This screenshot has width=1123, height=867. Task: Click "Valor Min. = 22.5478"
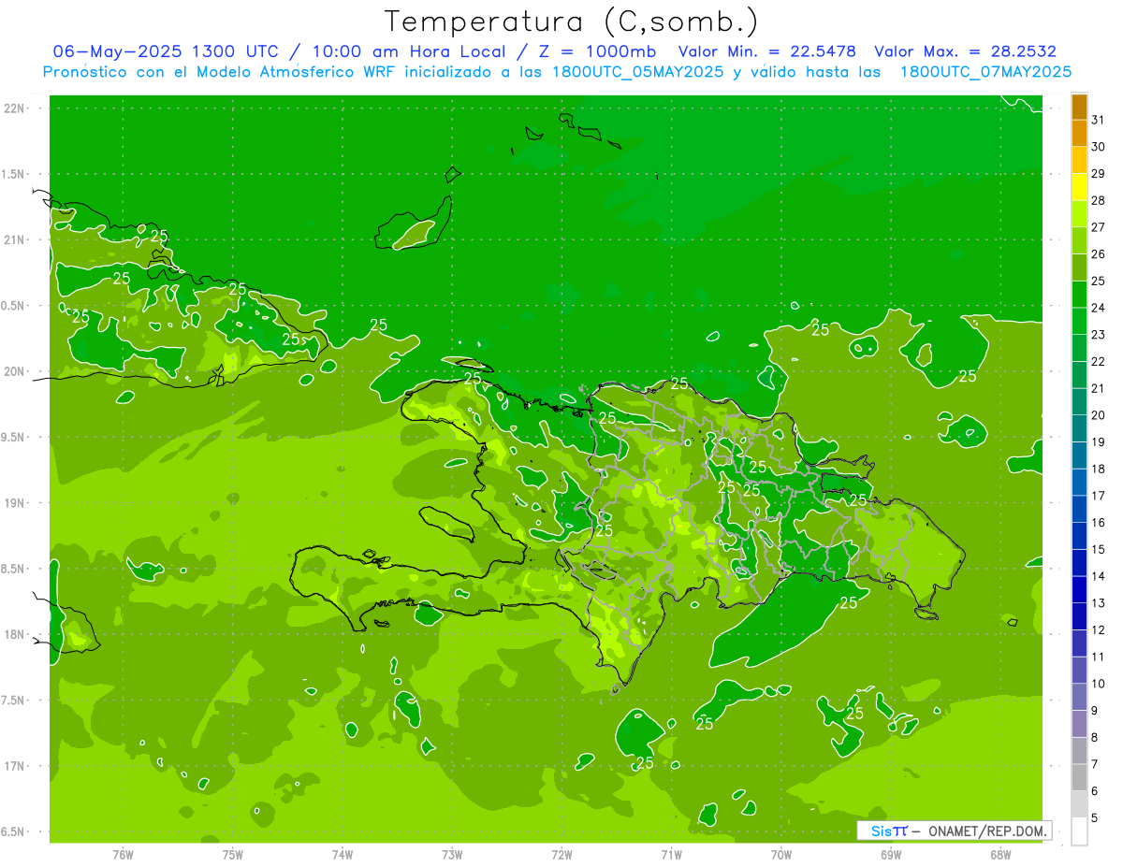pyautogui.click(x=766, y=51)
